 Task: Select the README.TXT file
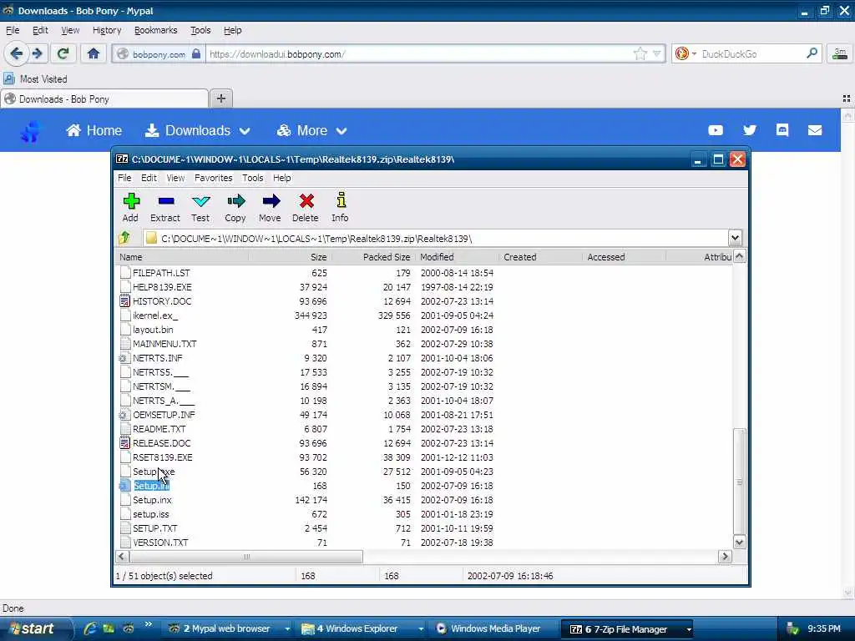pos(159,429)
